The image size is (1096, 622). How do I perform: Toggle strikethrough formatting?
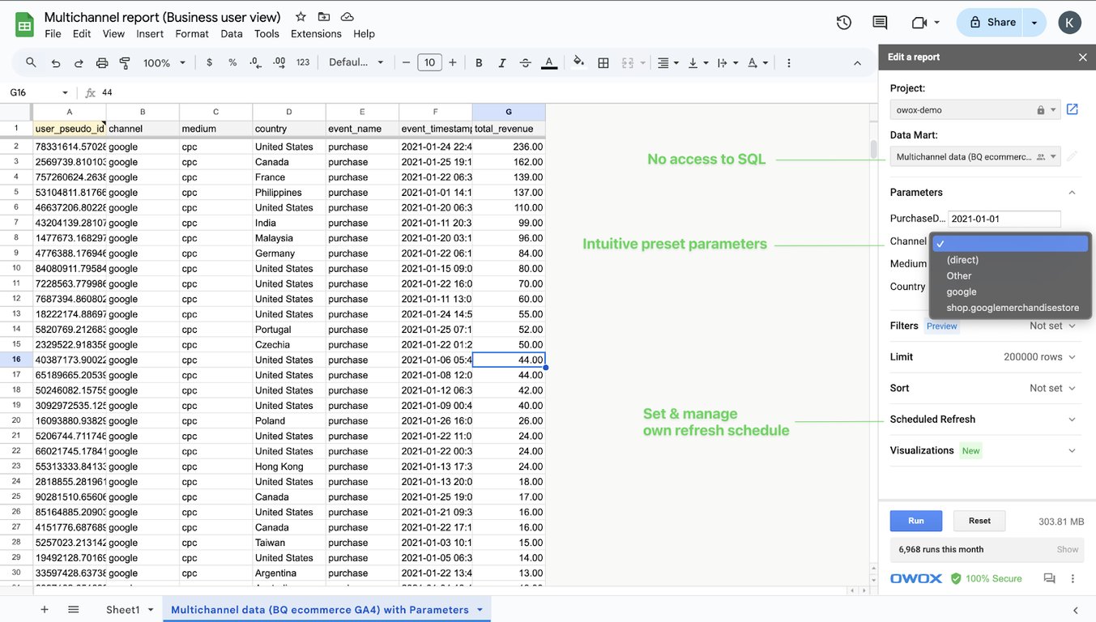[526, 62]
